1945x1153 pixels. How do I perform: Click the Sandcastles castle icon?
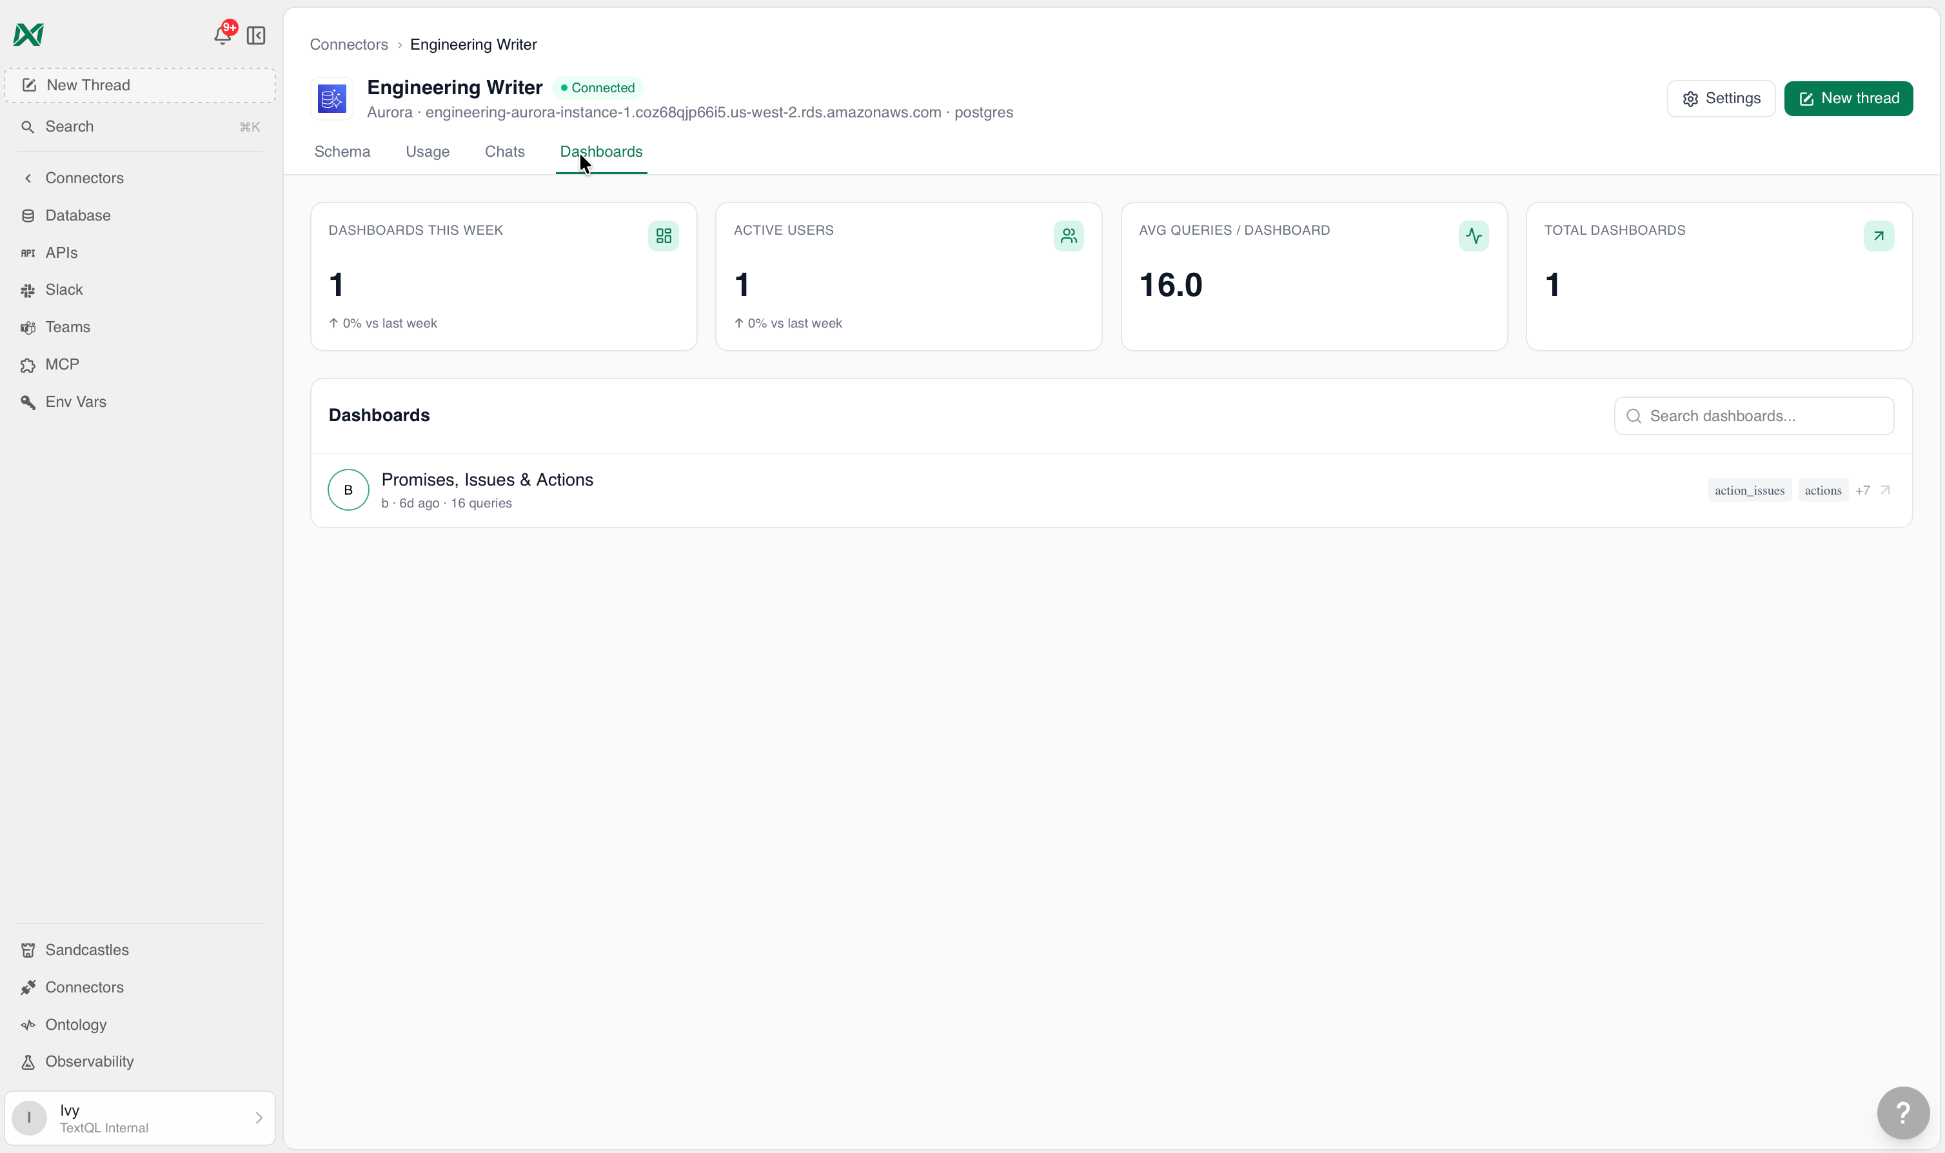(28, 951)
